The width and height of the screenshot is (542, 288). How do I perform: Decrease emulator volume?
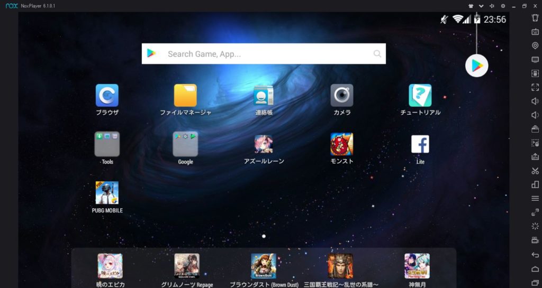535,115
